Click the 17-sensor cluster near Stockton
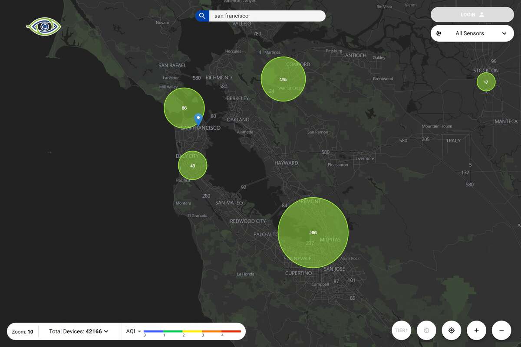521x347 pixels. pos(486,82)
